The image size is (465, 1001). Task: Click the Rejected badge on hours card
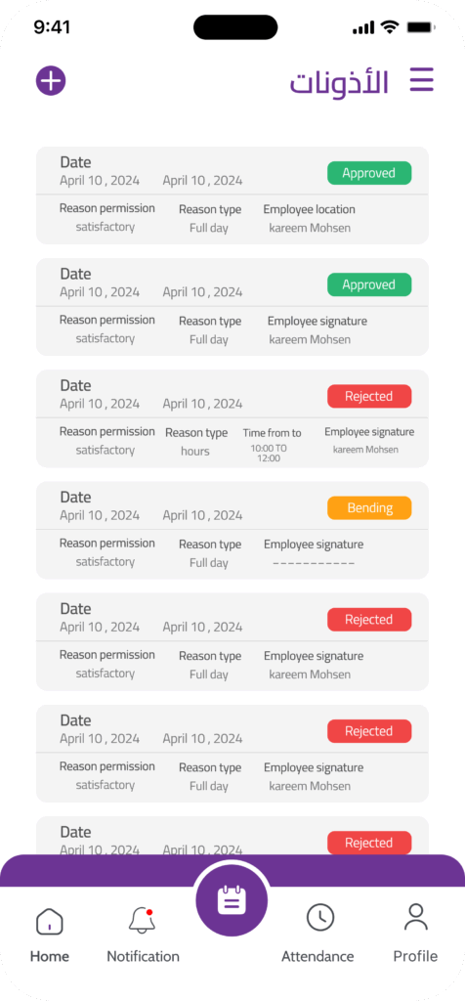[369, 397]
